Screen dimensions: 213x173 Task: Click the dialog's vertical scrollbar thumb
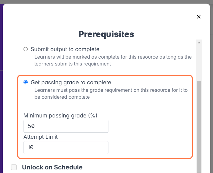(x=199, y=124)
